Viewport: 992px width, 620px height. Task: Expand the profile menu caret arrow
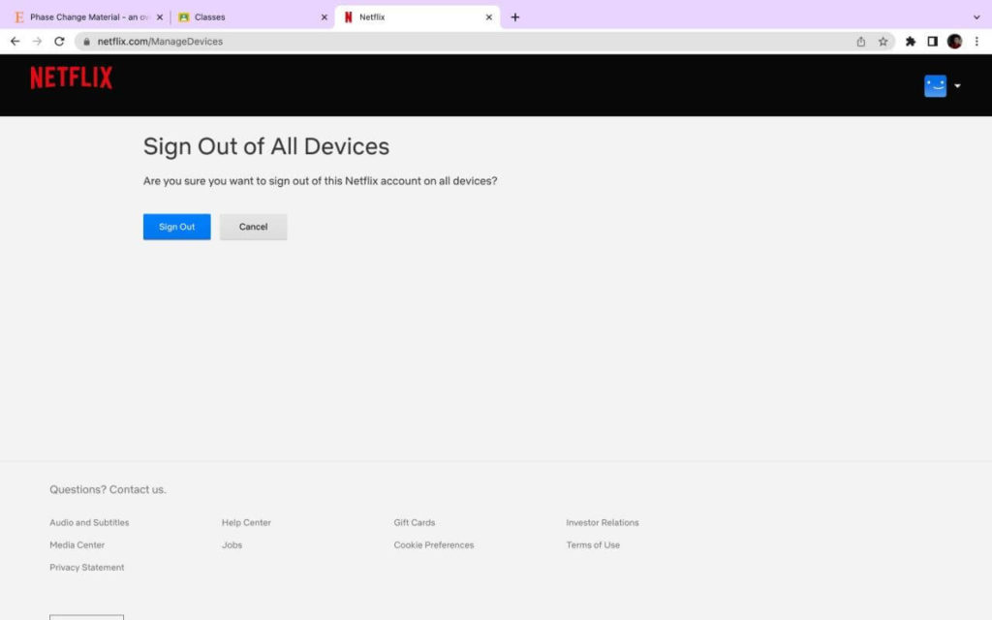(x=957, y=86)
